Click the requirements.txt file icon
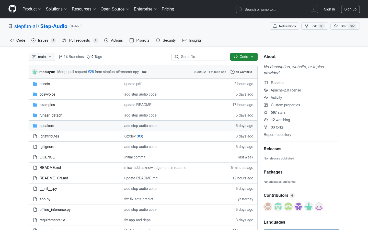 click(35, 220)
